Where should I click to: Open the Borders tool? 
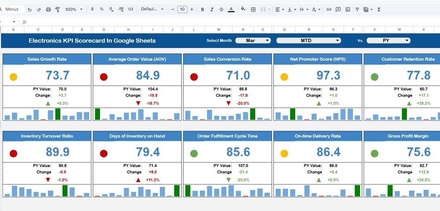253,9
